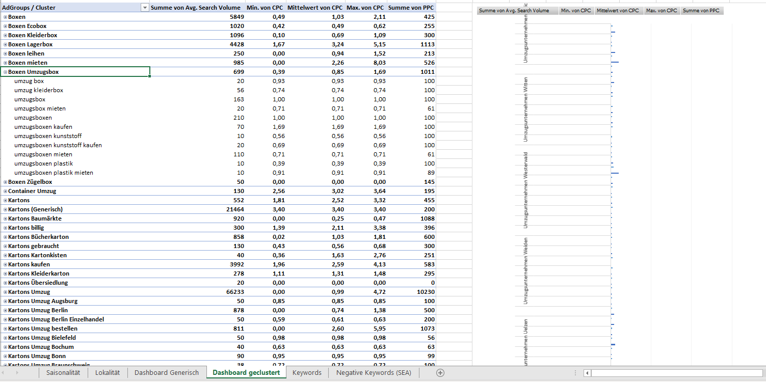
Task: Switch to the Saisonalität sheet tab
Action: (x=63, y=373)
